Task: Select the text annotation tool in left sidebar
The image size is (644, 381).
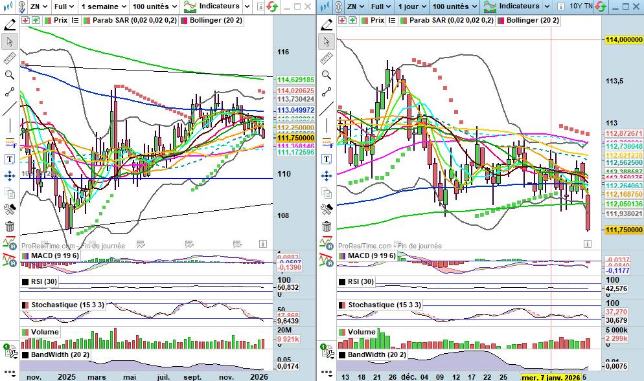Action: pos(9,159)
